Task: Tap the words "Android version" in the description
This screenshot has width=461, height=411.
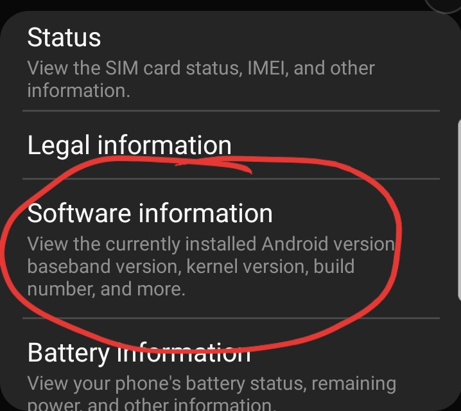Action: coord(328,244)
